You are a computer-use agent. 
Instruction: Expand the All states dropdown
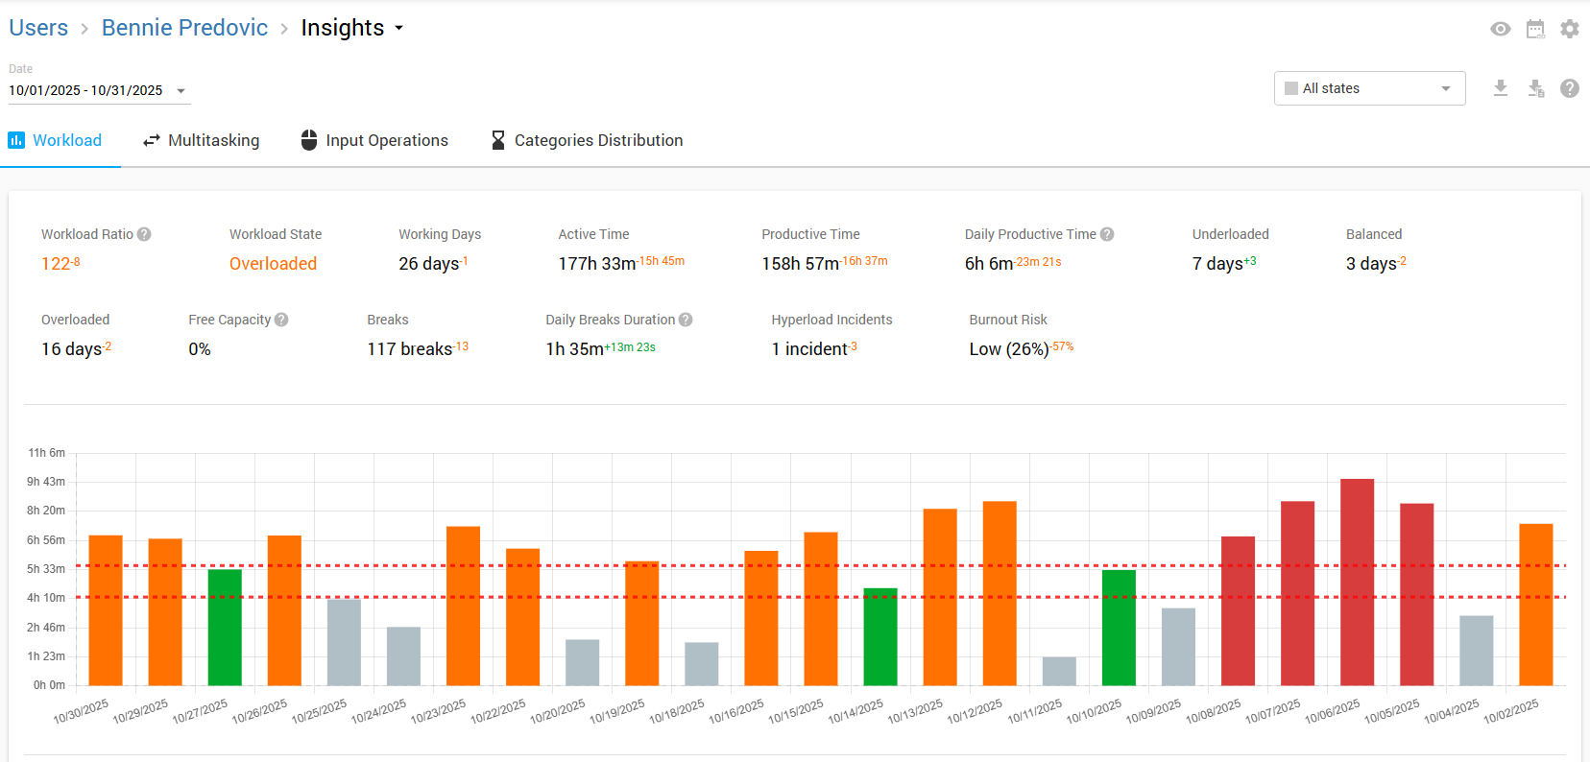tap(1445, 88)
